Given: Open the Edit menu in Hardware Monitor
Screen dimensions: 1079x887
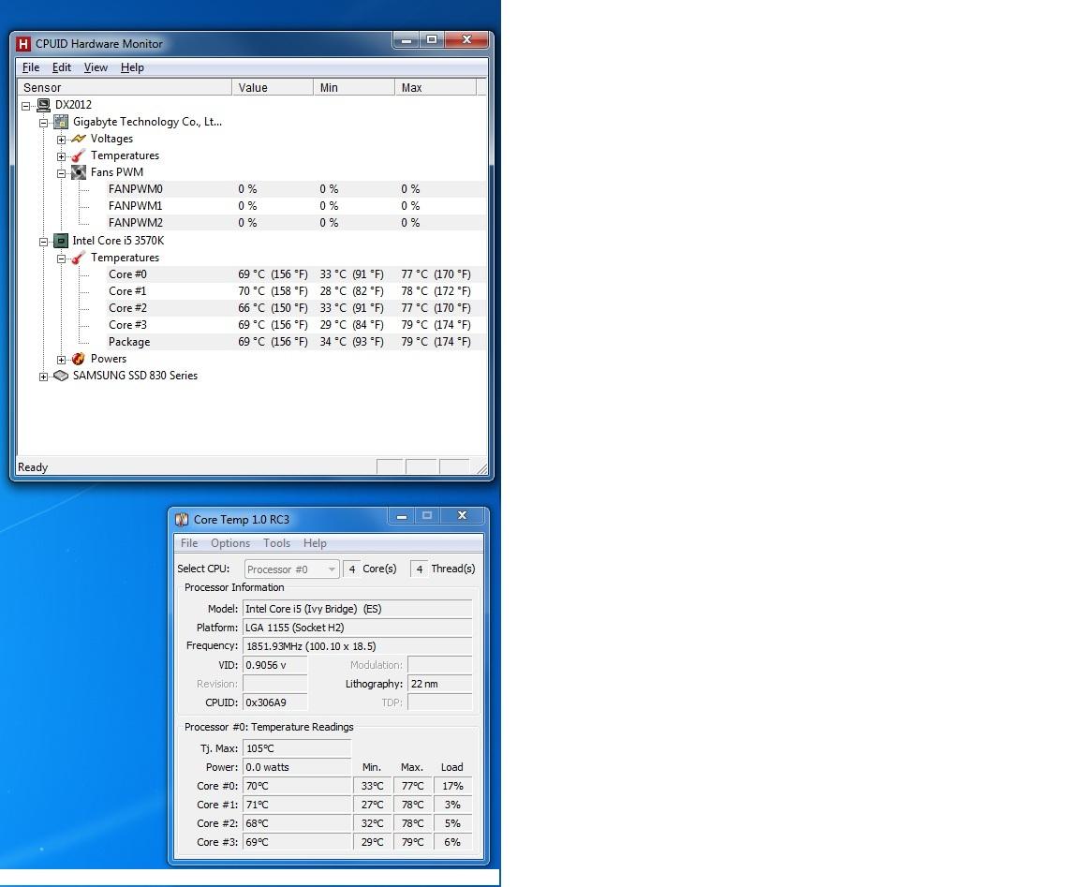Looking at the screenshot, I should (x=62, y=67).
